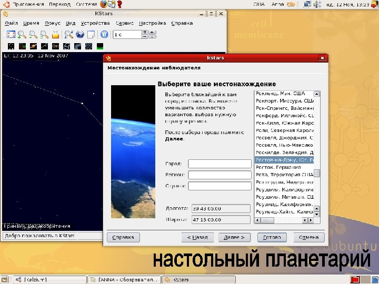Open the Файл menu

point(11,23)
